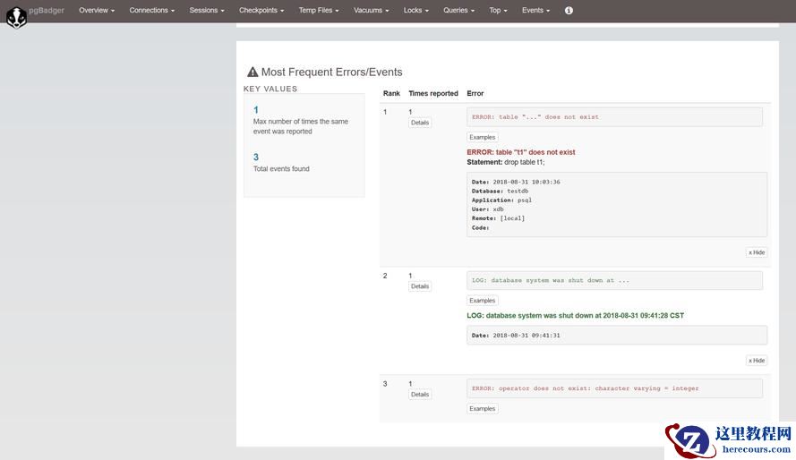Viewport: 796px width, 460px height.
Task: Toggle Examples for database shut down log
Action: [x=483, y=301]
